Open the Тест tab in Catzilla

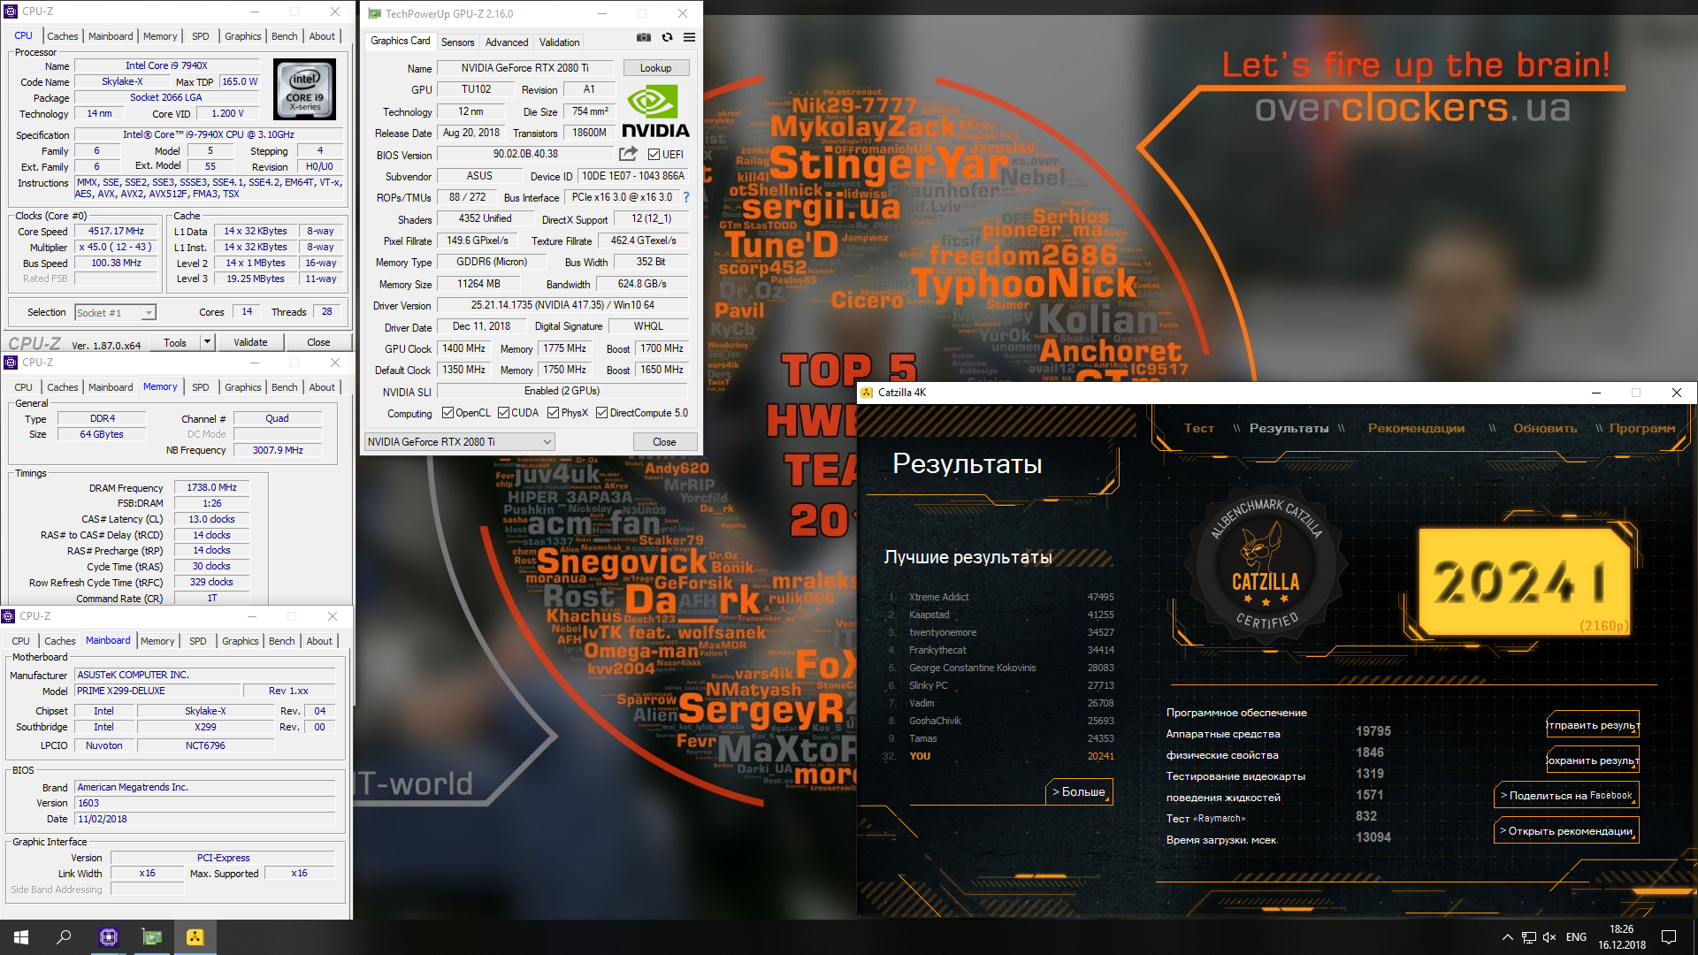pos(1199,429)
